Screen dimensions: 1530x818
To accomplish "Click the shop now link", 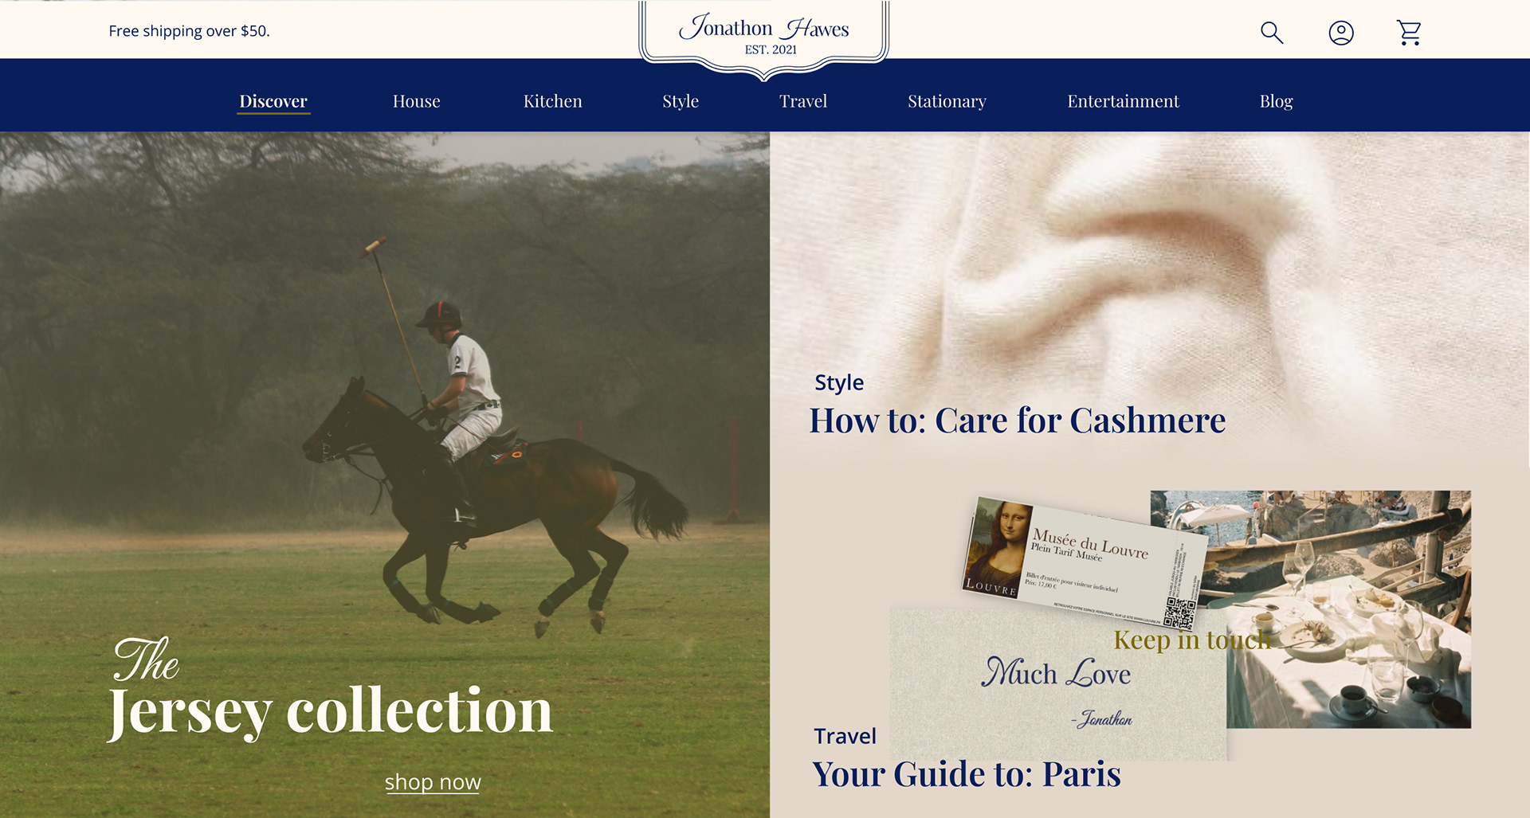I will tap(433, 782).
